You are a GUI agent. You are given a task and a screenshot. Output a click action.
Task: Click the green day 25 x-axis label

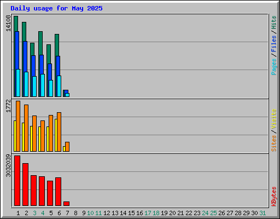[x=213, y=213]
